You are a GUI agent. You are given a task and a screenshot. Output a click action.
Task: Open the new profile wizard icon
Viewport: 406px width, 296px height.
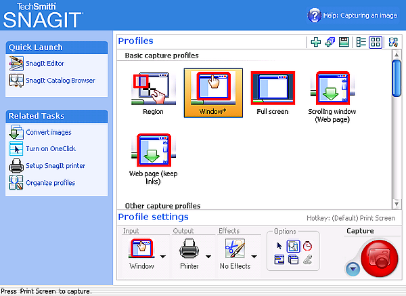pyautogui.click(x=330, y=42)
